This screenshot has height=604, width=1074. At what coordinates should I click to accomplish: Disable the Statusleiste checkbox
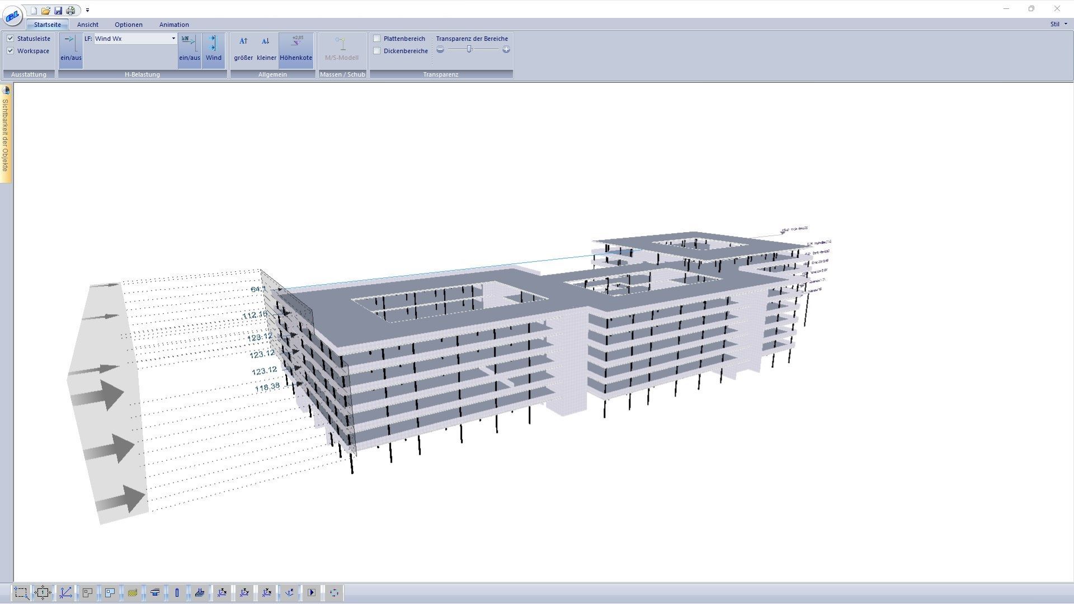[x=11, y=38]
